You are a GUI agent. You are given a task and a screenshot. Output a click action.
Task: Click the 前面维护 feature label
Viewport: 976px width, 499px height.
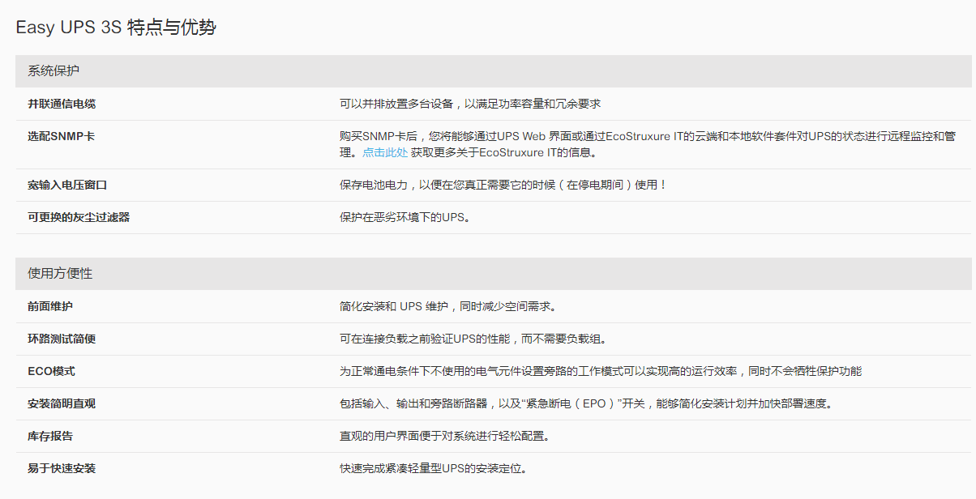point(50,306)
